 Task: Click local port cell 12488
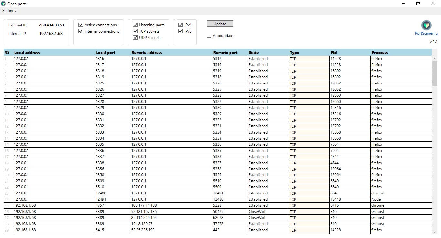pyautogui.click(x=112, y=193)
